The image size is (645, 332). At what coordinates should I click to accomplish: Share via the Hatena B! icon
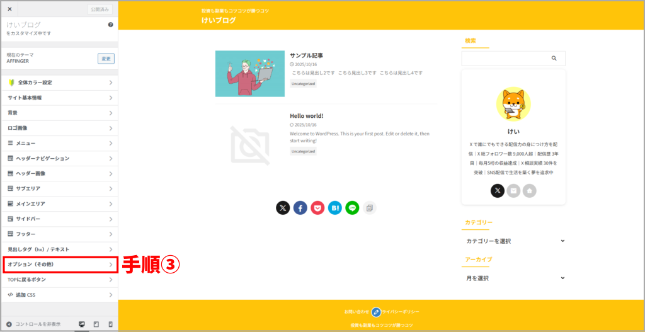click(x=335, y=208)
